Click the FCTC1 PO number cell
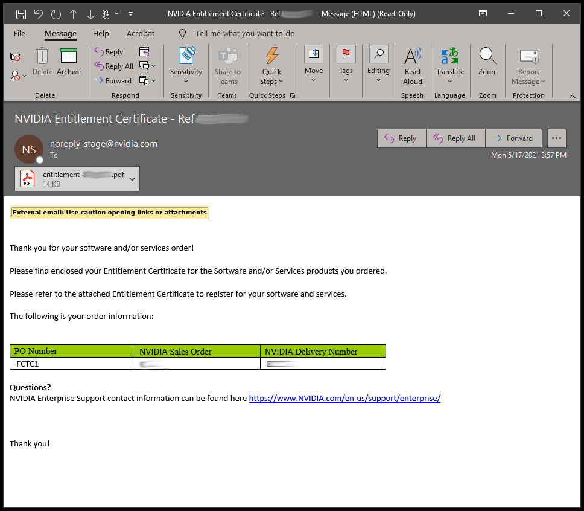 pyautogui.click(x=72, y=364)
